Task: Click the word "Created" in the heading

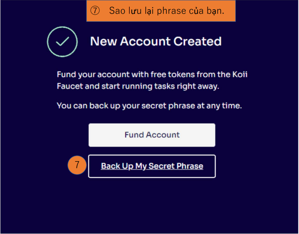Action: pos(198,41)
